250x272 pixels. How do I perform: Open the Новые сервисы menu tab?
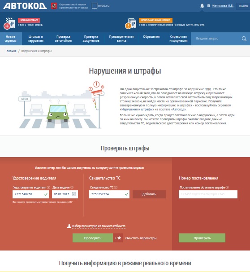pos(11,39)
